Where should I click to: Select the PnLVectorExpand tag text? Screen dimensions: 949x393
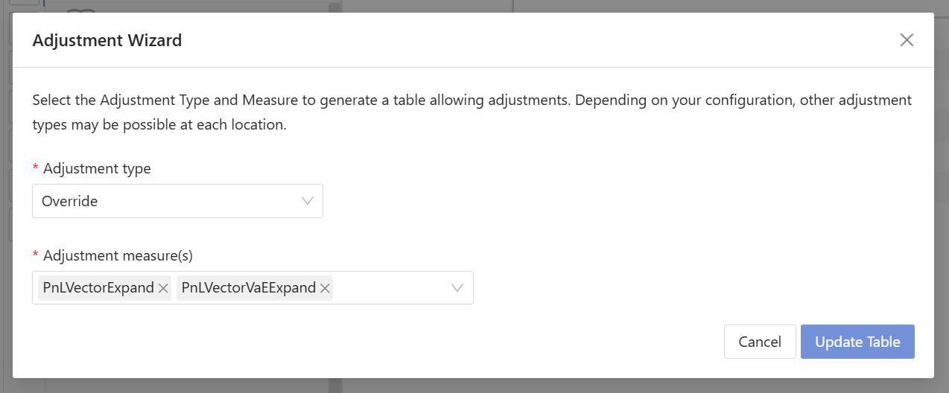[x=98, y=288]
